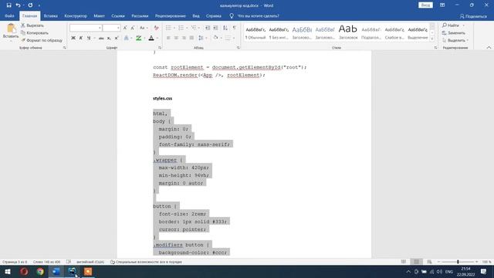Viewport: 494px width, 278px height.
Task: Open the font name combo box
Action: [x=86, y=28]
